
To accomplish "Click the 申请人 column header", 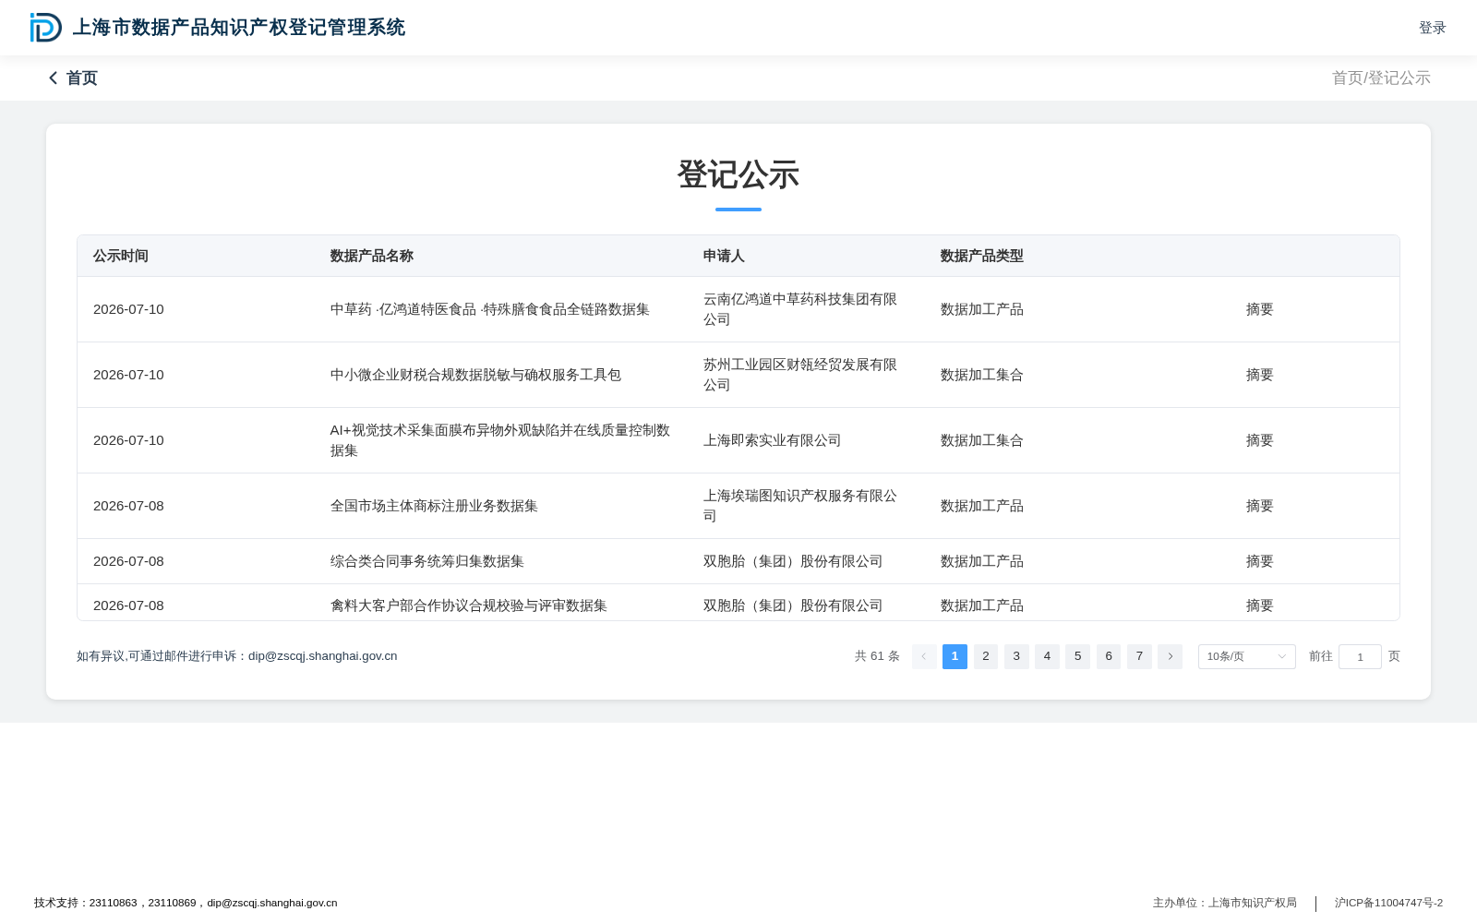I will (724, 256).
